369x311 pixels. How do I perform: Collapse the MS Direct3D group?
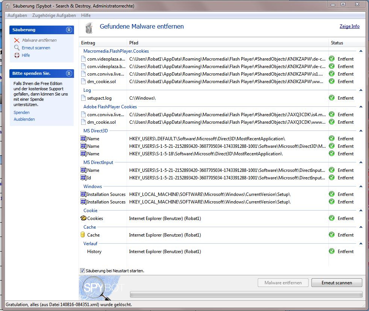361,130
